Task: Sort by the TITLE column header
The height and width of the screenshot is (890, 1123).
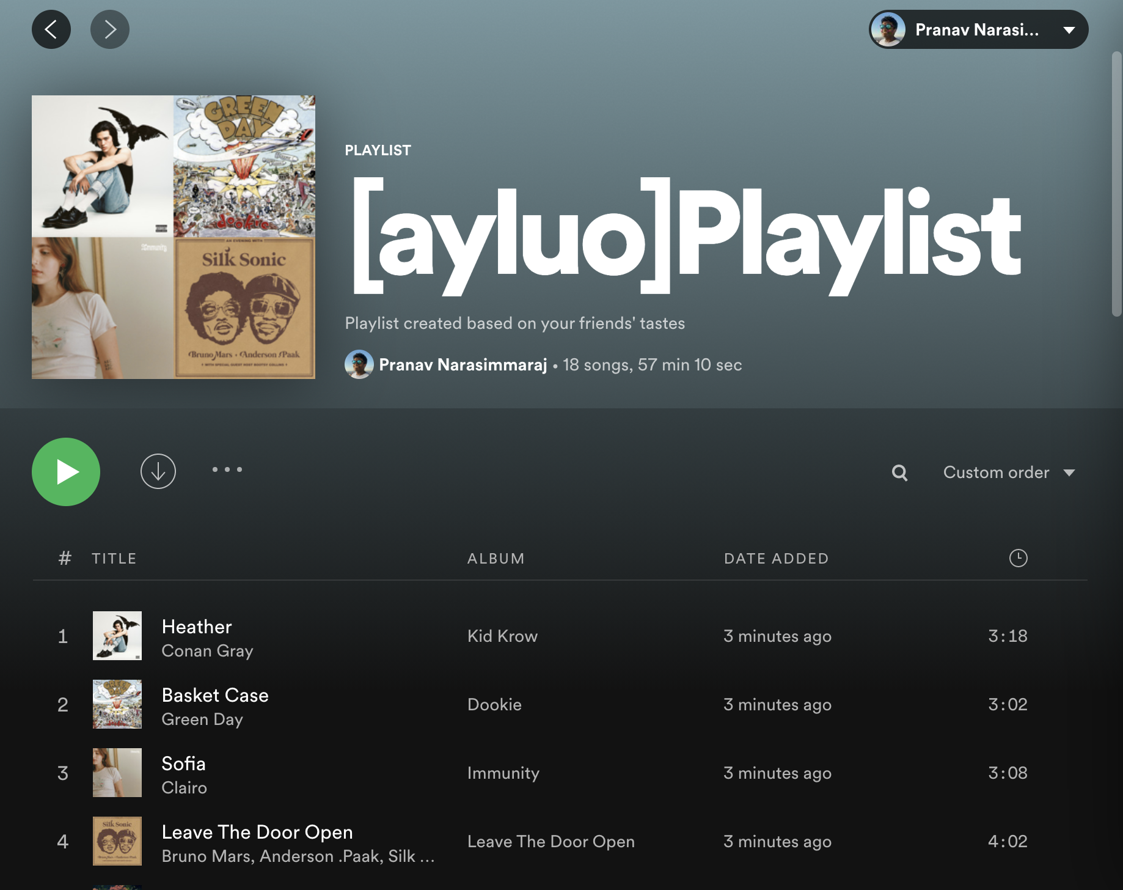Action: click(x=114, y=559)
